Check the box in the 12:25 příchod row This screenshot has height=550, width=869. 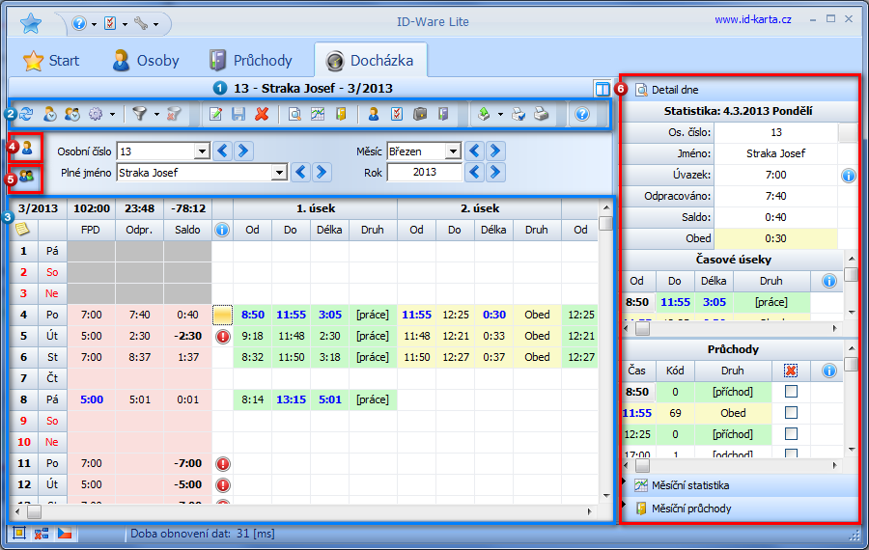792,433
